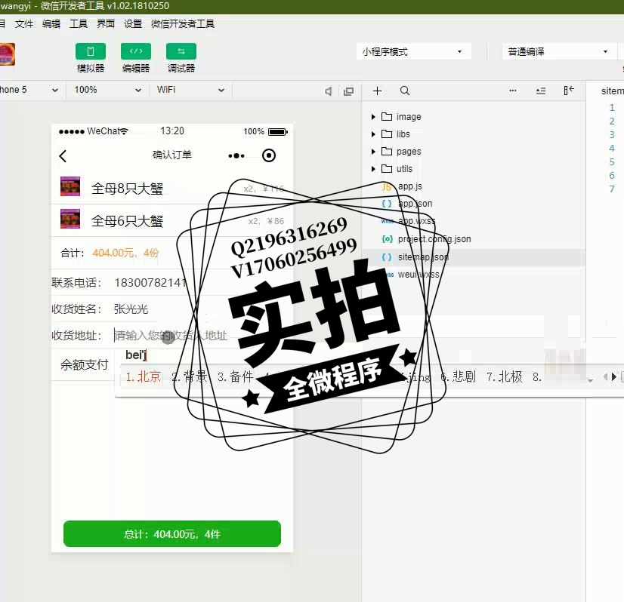Open the 设置 menu
Screen dimensions: 624x602
click(x=133, y=24)
